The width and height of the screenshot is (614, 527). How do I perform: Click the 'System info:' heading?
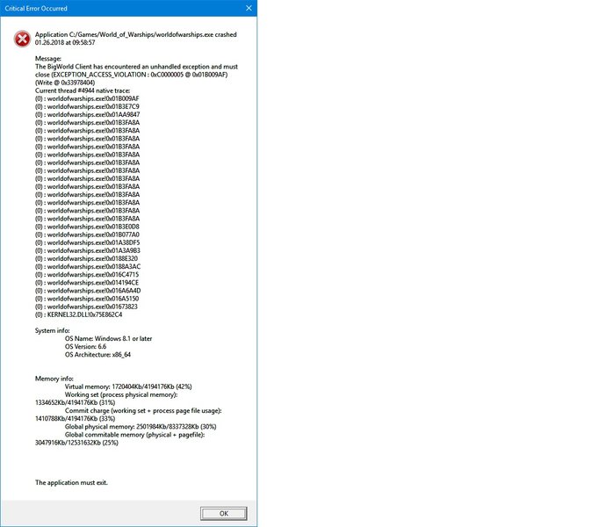tap(53, 330)
